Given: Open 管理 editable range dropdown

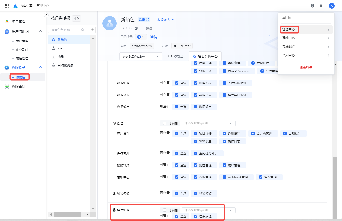Looking at the screenshot, I should (209, 123).
